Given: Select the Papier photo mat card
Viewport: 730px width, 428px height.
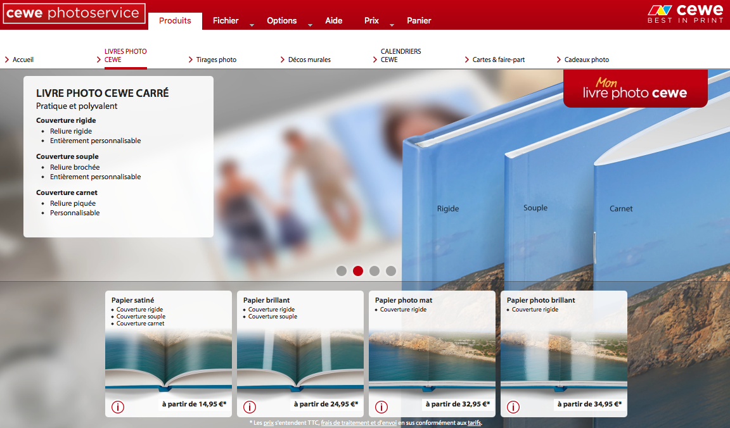Looking at the screenshot, I should pos(432,354).
